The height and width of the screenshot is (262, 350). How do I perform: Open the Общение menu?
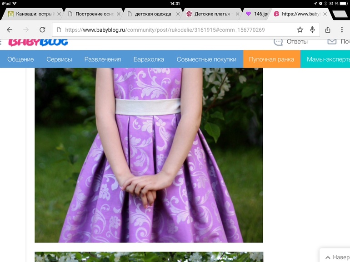coord(20,59)
